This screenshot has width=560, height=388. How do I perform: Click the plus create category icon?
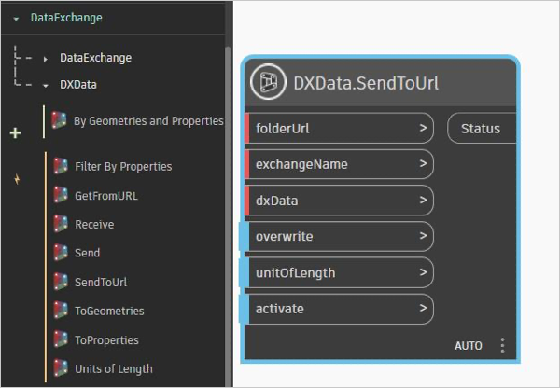[x=14, y=133]
